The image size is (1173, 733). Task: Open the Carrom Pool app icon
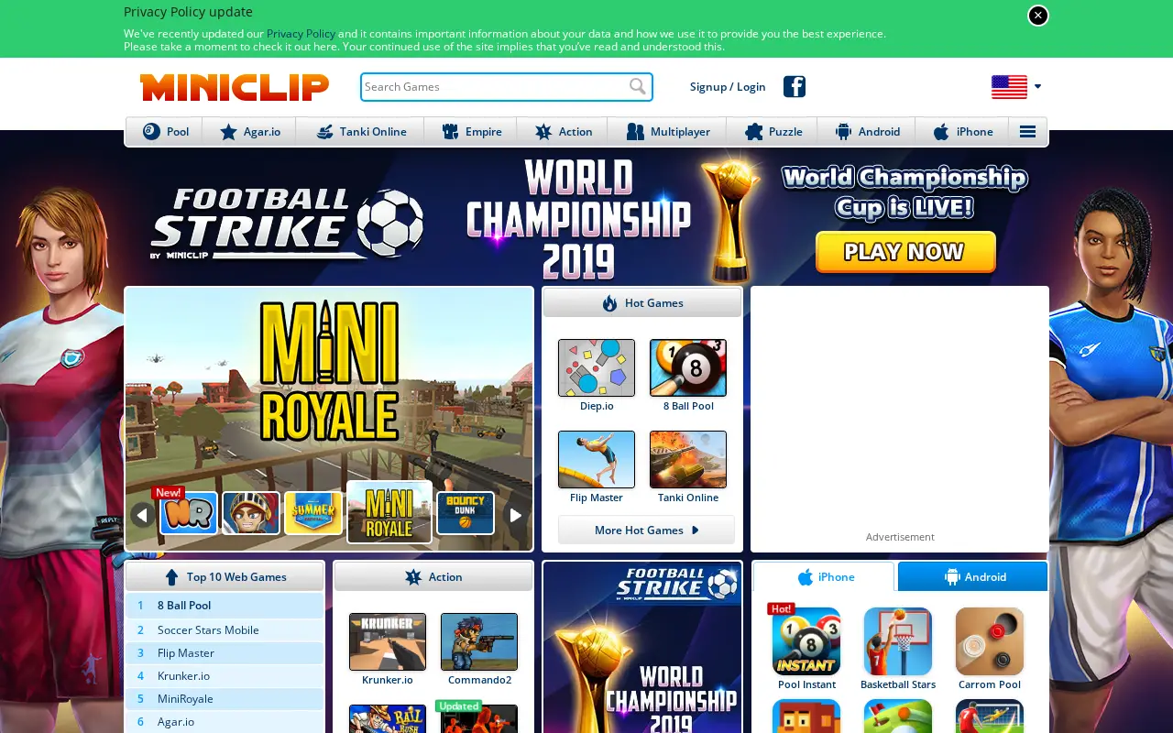[990, 641]
